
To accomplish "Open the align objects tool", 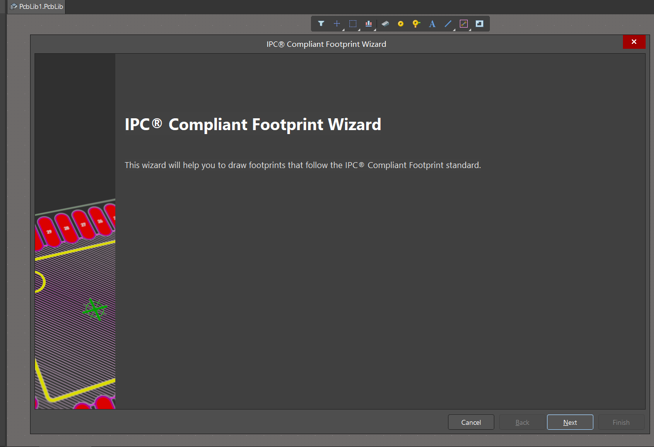I will [x=369, y=24].
